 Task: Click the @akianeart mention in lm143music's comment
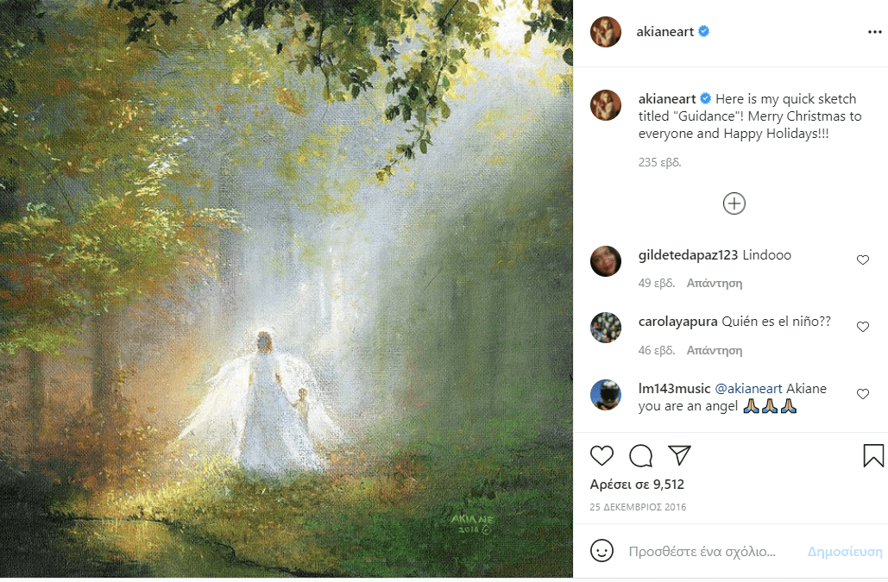pyautogui.click(x=747, y=389)
